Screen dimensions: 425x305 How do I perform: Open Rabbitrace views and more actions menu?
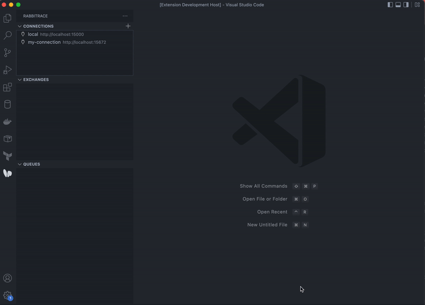125,16
